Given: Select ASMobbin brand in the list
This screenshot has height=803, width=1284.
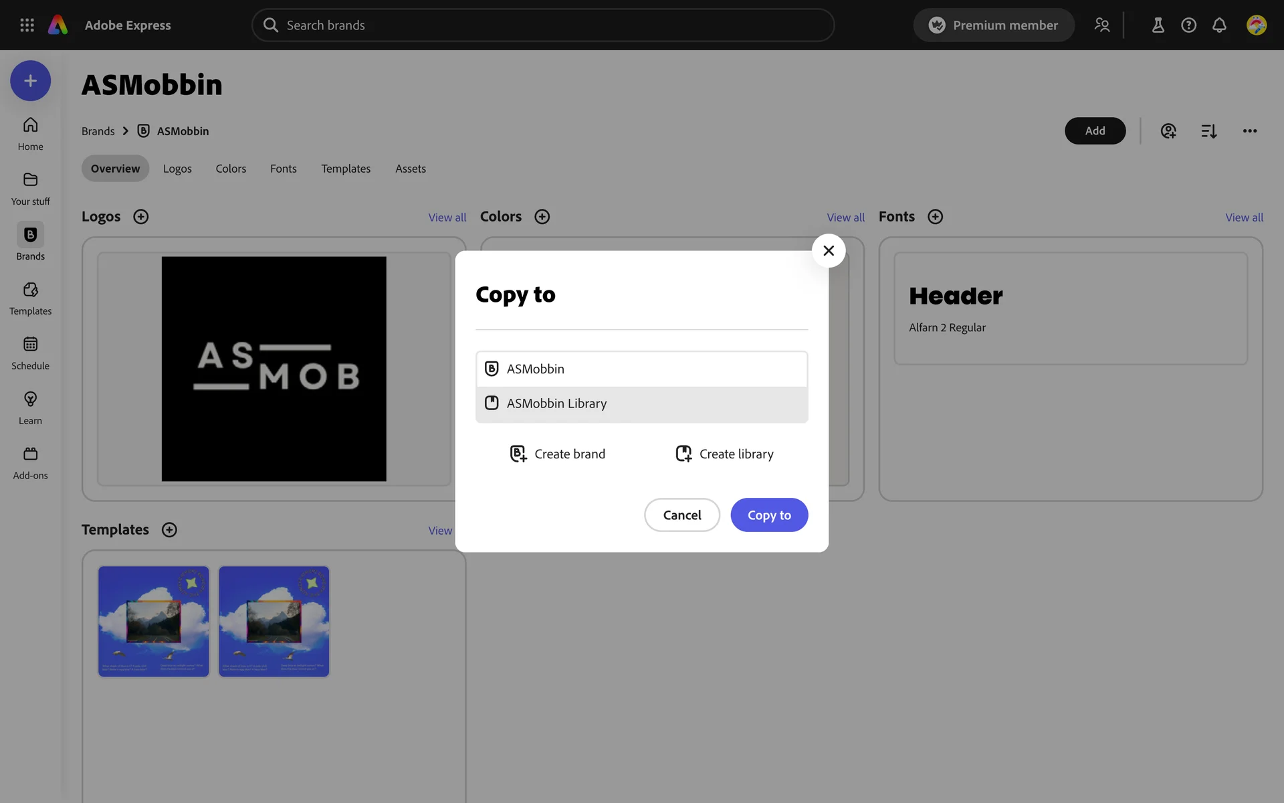Looking at the screenshot, I should (641, 369).
